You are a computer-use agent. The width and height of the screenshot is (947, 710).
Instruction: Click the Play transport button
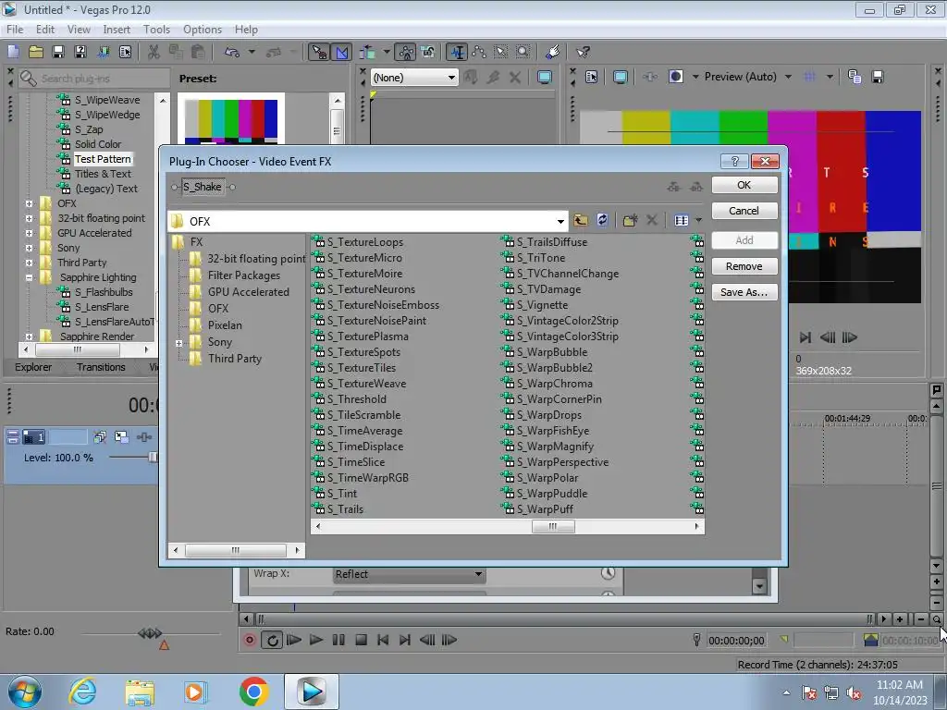click(316, 640)
